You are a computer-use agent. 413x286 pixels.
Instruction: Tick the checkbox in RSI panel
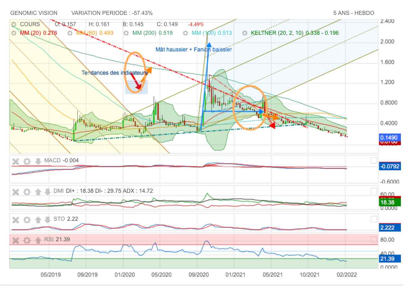pyautogui.click(x=374, y=239)
